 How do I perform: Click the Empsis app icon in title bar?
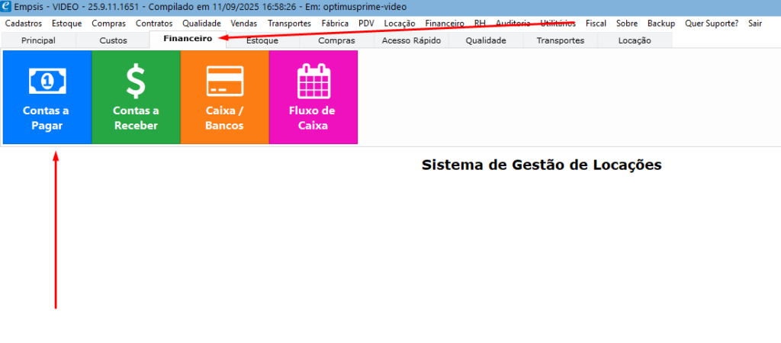tap(7, 6)
